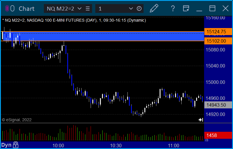Expand the interval dropdown arrow

coord(131,8)
